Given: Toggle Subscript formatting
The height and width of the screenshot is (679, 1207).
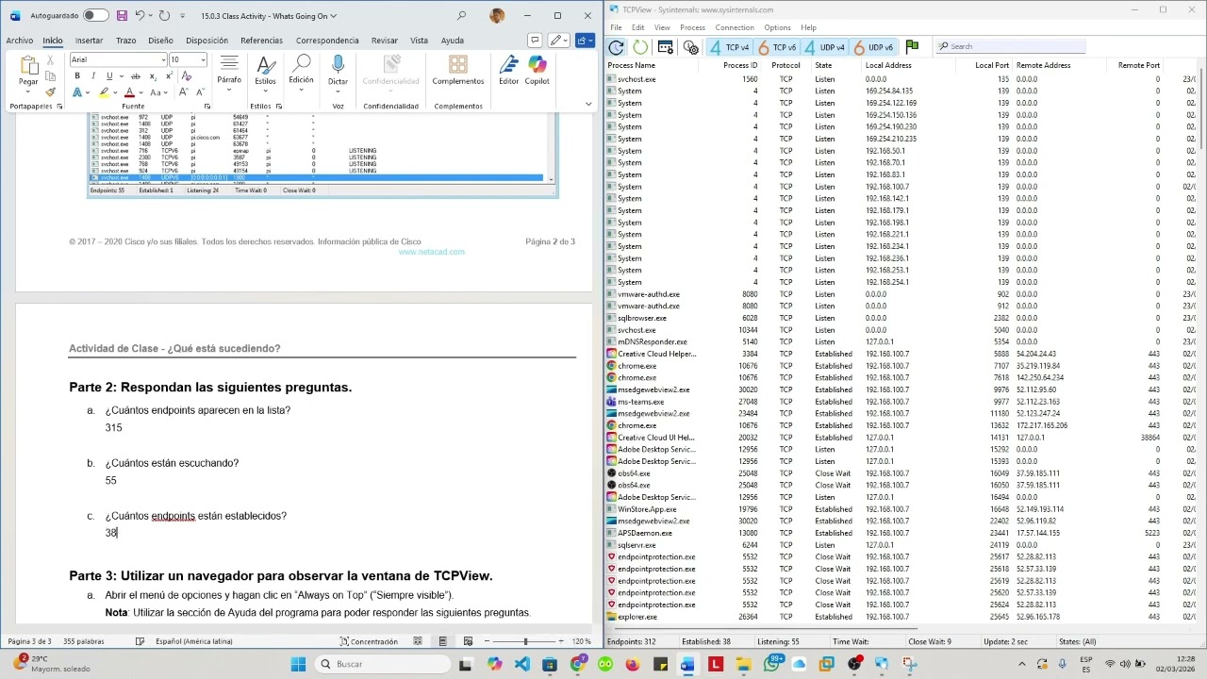Looking at the screenshot, I should (153, 76).
